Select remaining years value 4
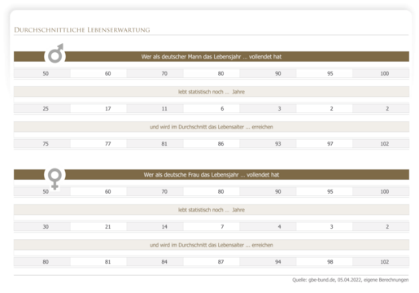The width and height of the screenshot is (419, 293). pos(279,226)
